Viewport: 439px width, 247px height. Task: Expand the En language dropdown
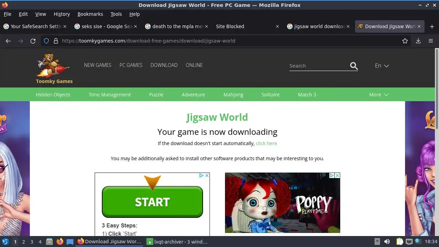(x=382, y=66)
